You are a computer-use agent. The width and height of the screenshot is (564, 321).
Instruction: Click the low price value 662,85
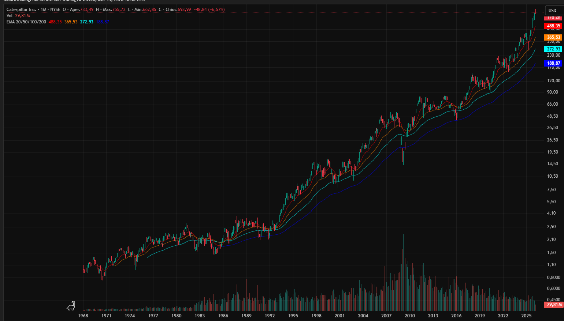tap(149, 10)
